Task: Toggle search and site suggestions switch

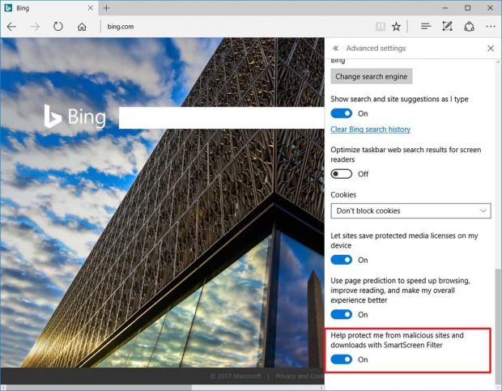Action: (x=342, y=113)
